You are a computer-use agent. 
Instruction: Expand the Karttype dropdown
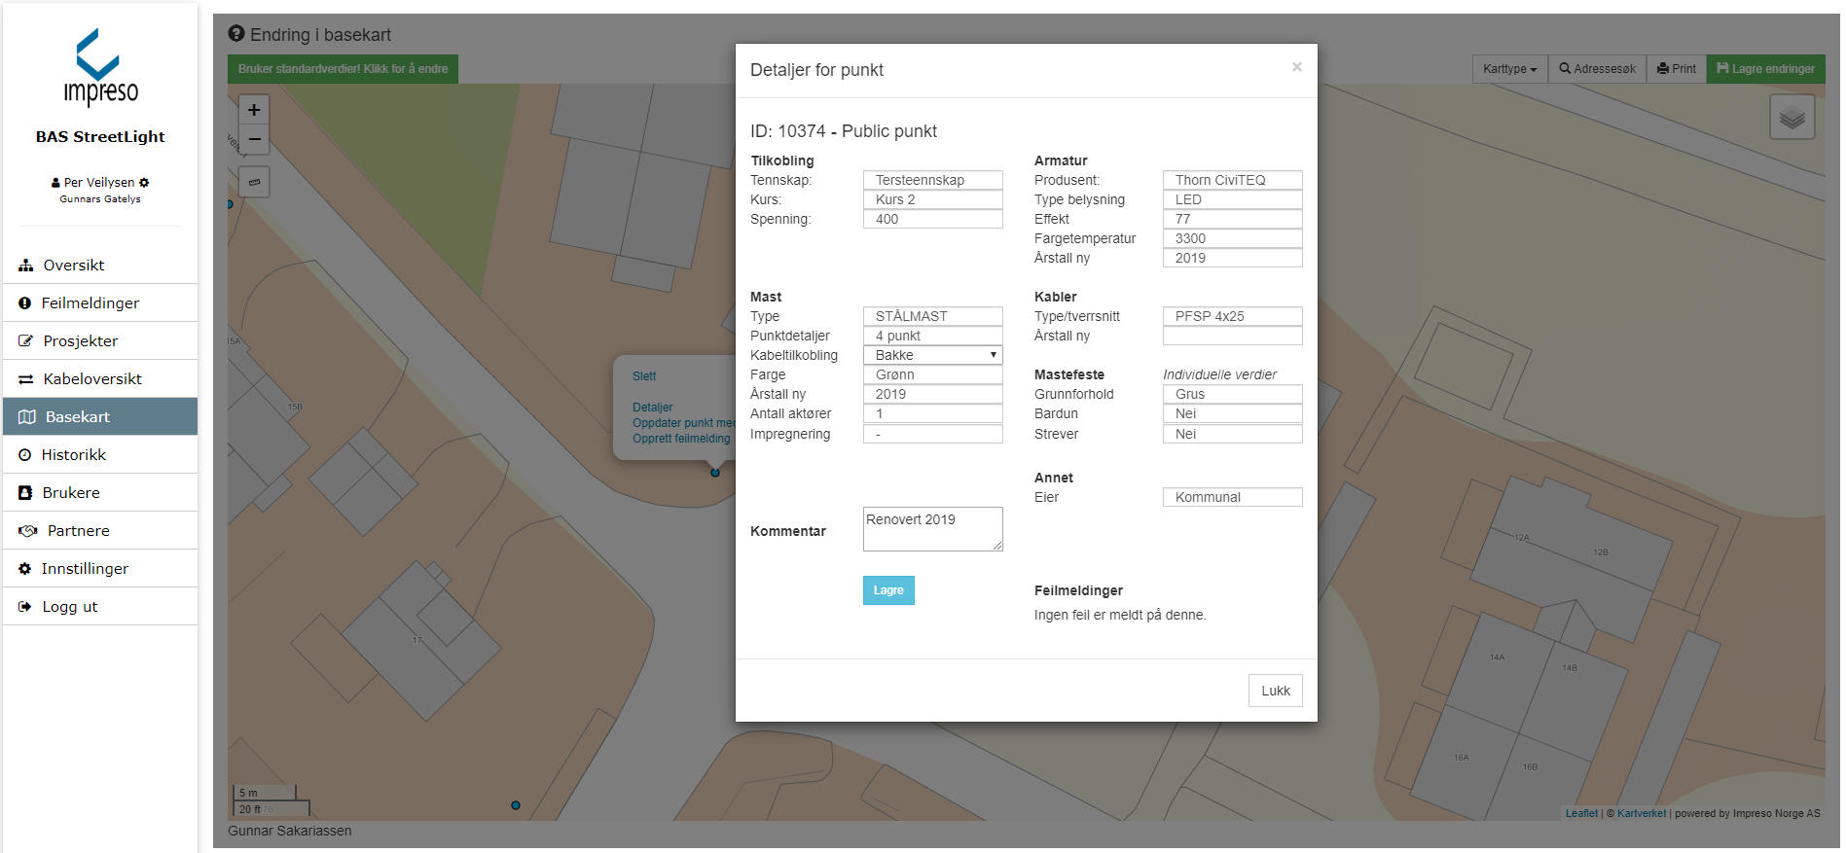pyautogui.click(x=1509, y=69)
